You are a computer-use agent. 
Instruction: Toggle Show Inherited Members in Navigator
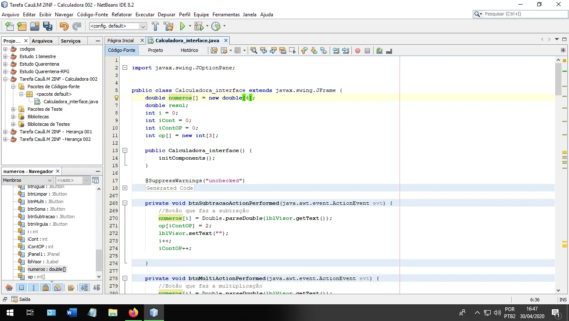(x=9, y=288)
